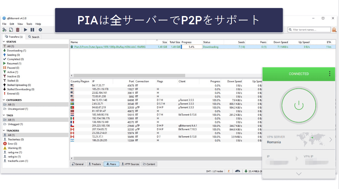Delete selected torrent with trash icon
339x189 pixels.
(18, 30)
